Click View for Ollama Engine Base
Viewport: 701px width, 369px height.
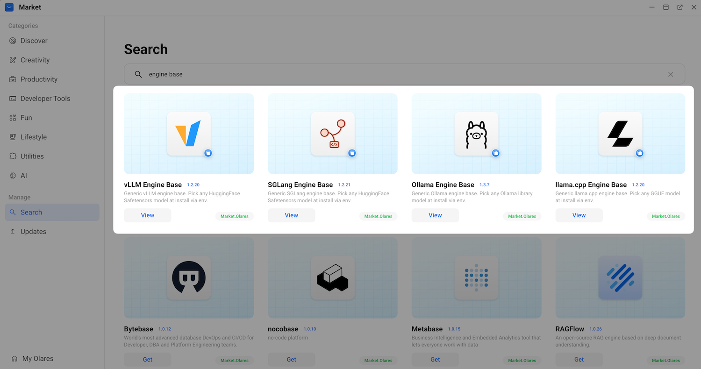pyautogui.click(x=435, y=215)
